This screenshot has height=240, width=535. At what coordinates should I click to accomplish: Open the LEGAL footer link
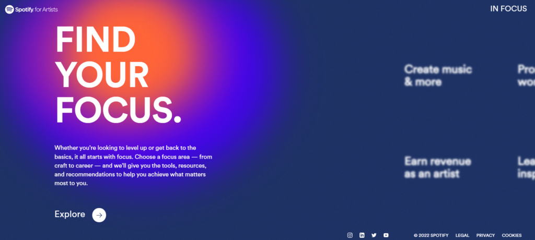462,236
